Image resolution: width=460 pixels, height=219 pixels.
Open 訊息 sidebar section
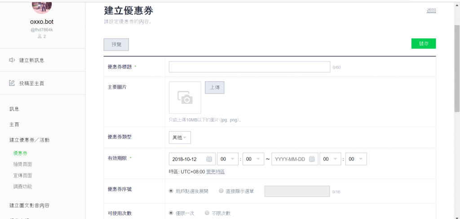click(14, 109)
